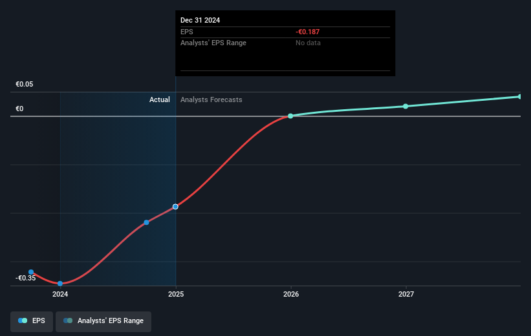This screenshot has height=336, width=531.
Task: Click the 2027 x-axis label
Action: tap(406, 294)
